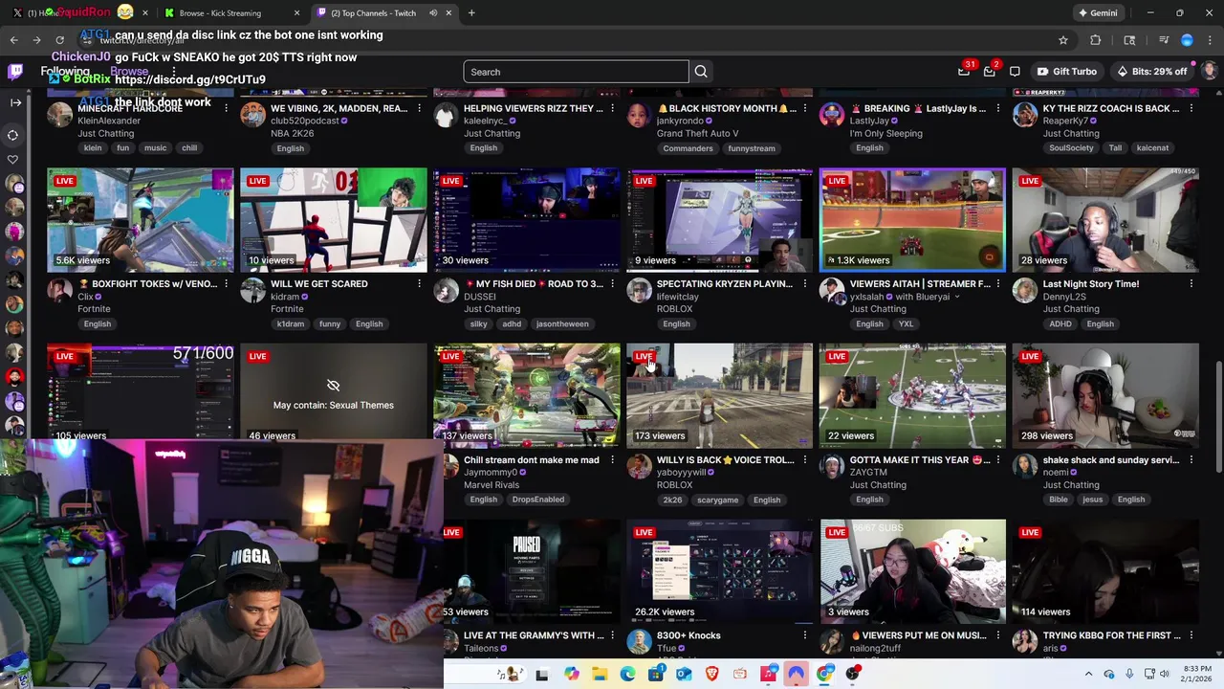Select the DropsEnabled tag
This screenshot has width=1224, height=689.
(x=538, y=500)
